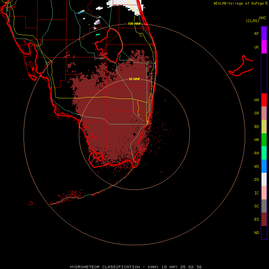This screenshot has height=269, width=269.
Task: Click the black radar site dot
Action: (134, 134)
